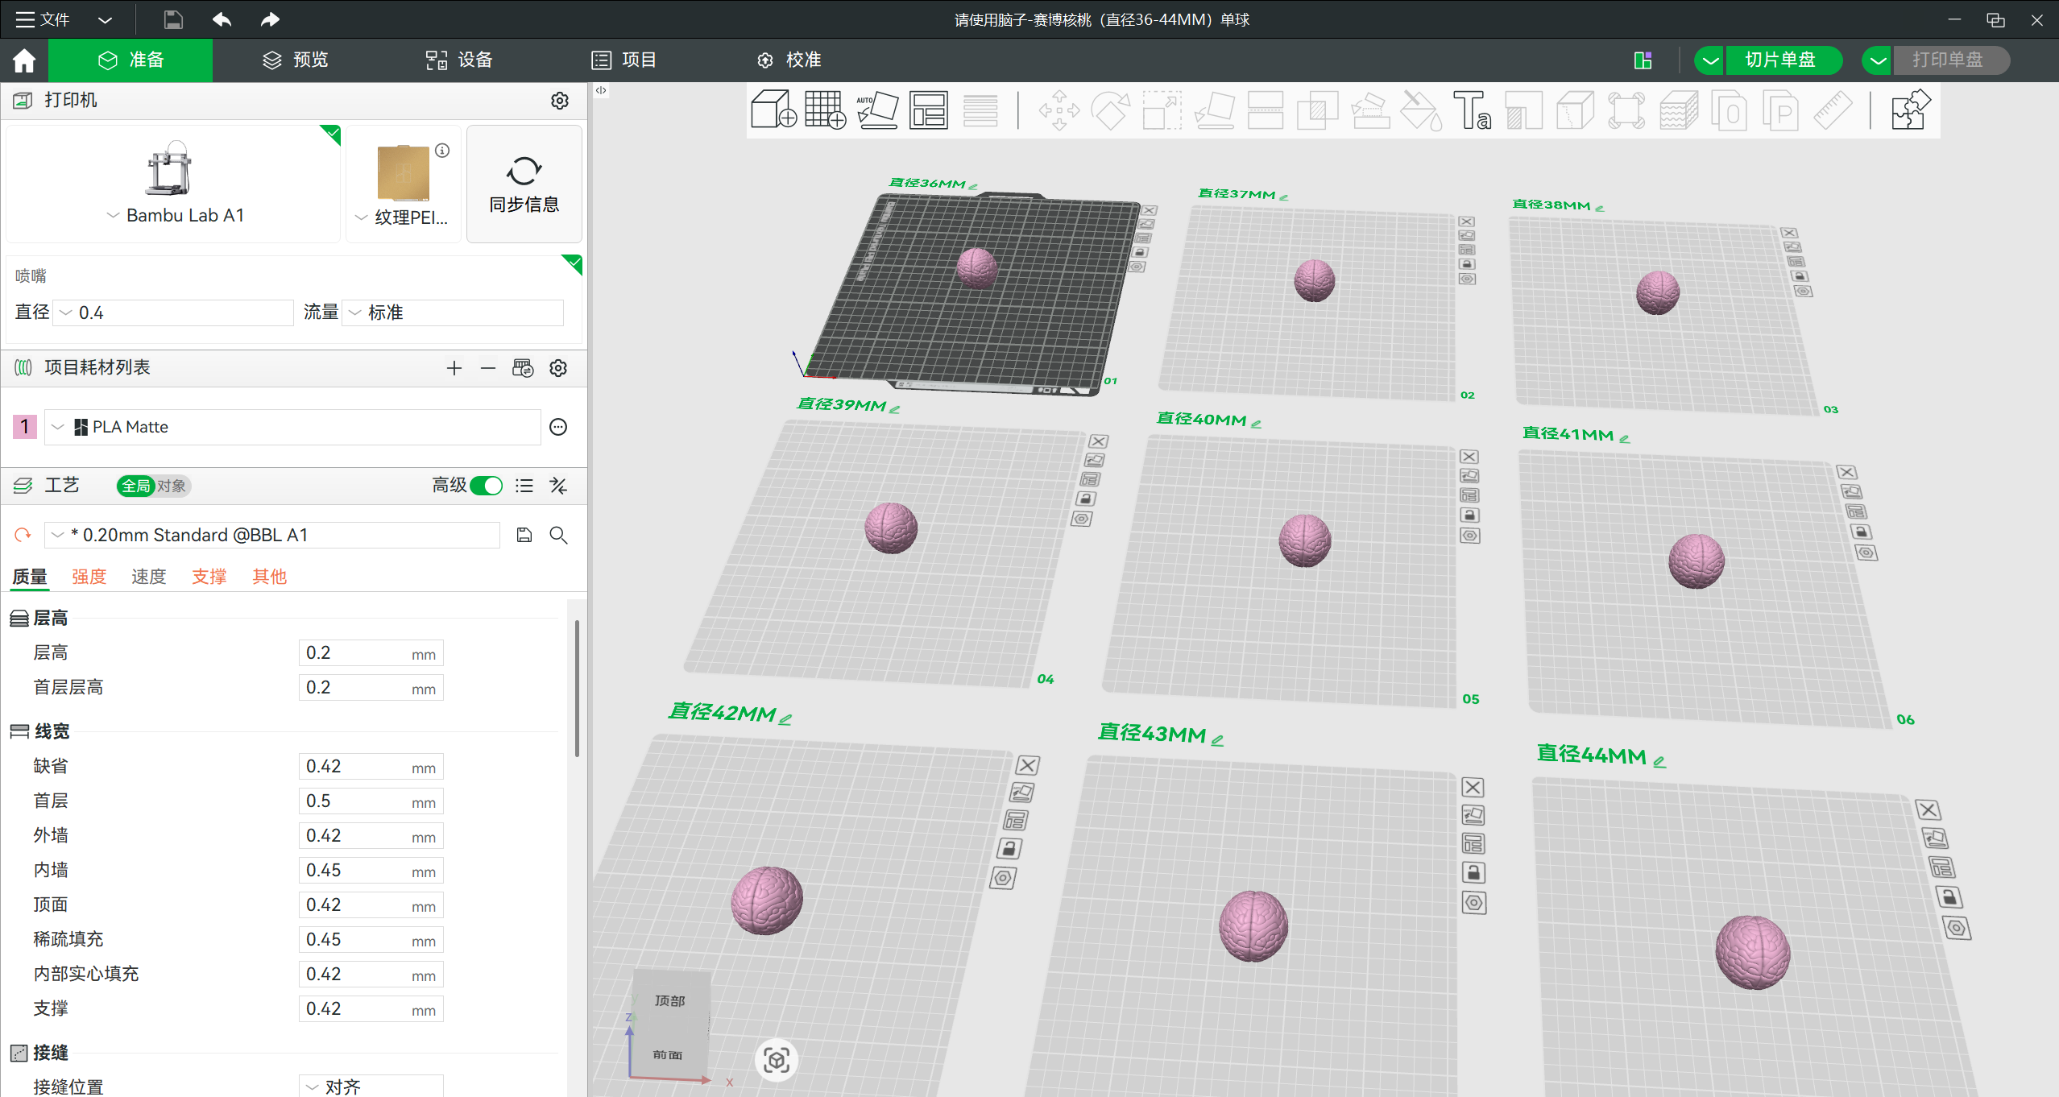Switch process scope to 对象
The width and height of the screenshot is (2059, 1097).
pos(172,486)
